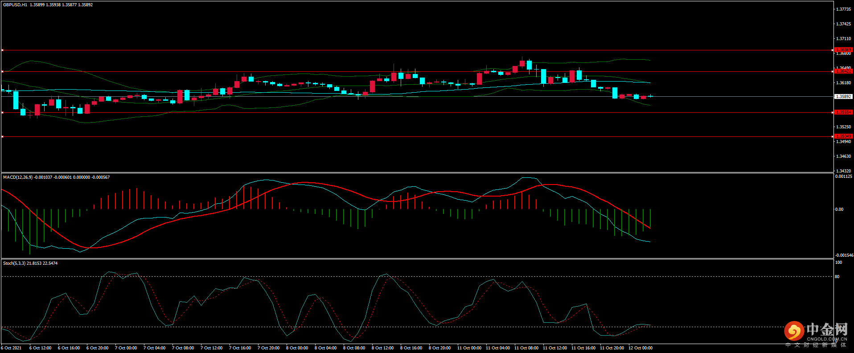This screenshot has height=353, width=854.
Task: Select left anchor of 1.35049 line
Action: click(x=2, y=137)
